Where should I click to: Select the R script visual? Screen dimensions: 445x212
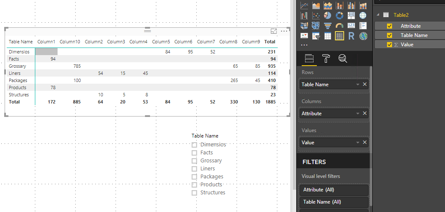tap(351, 36)
